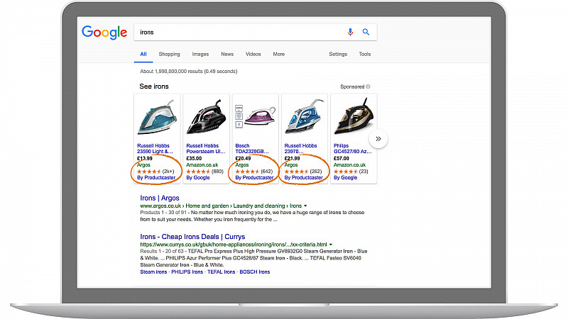Viewport: 568px width, 319px height.
Task: Open Russell Hobbs Powersteam product link
Action: point(205,149)
